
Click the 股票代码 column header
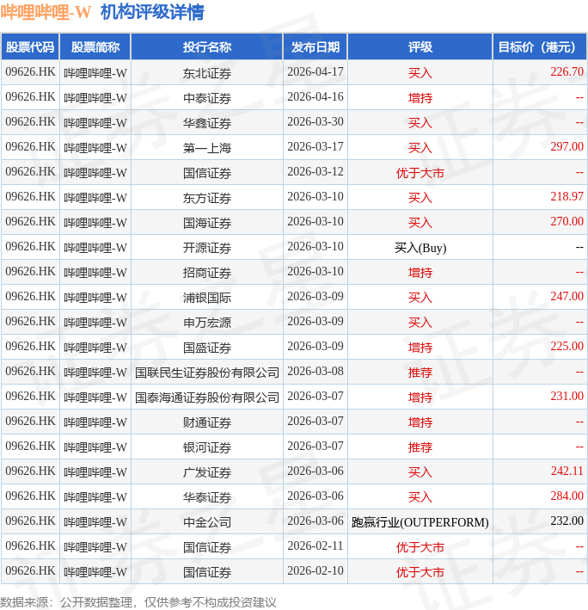click(30, 47)
